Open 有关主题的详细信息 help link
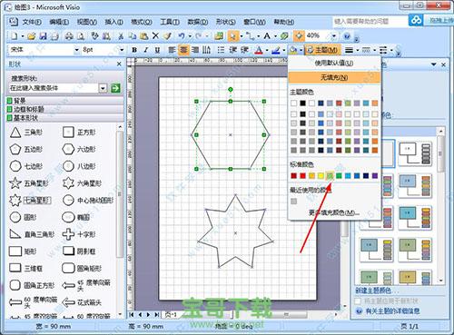This screenshot has height=335, width=454. [x=392, y=311]
